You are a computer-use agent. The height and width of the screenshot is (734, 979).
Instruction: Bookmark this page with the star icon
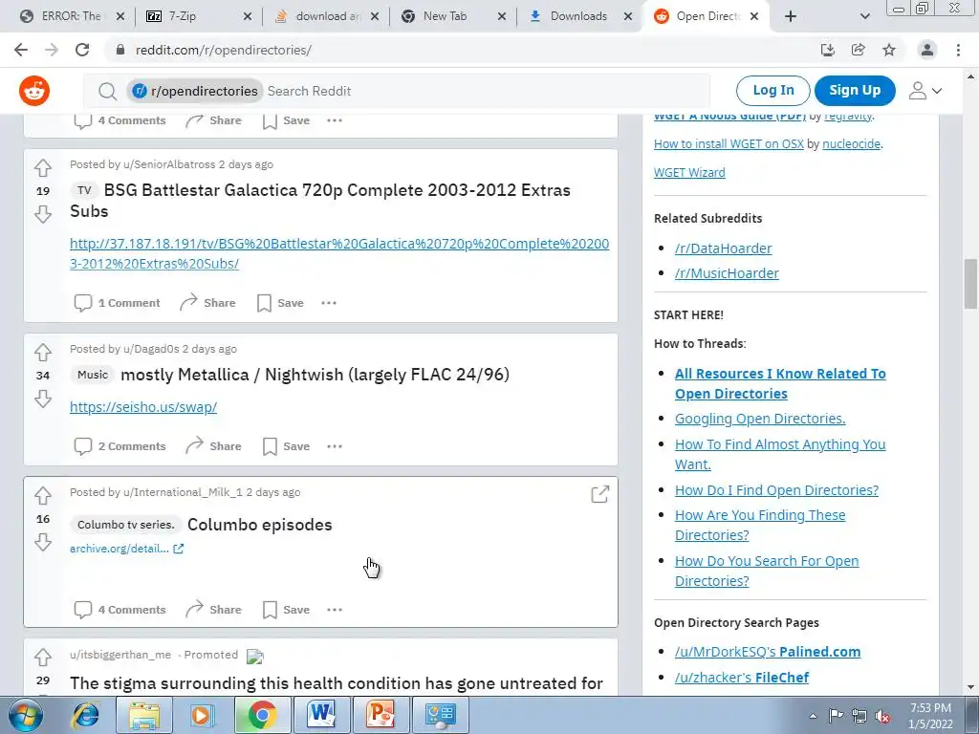pyautogui.click(x=889, y=50)
